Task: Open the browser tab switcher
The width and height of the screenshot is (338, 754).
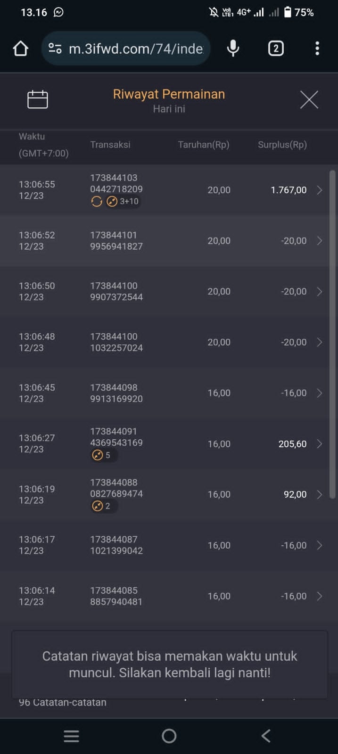Action: pos(276,49)
